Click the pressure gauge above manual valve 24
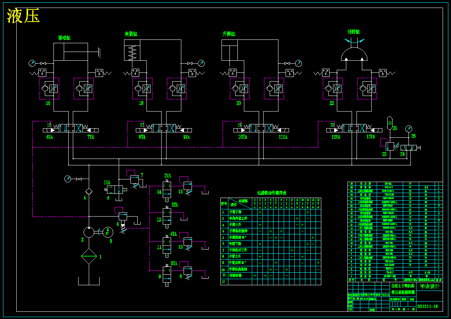Viewport: 451px width, 319px height. tap(408, 129)
